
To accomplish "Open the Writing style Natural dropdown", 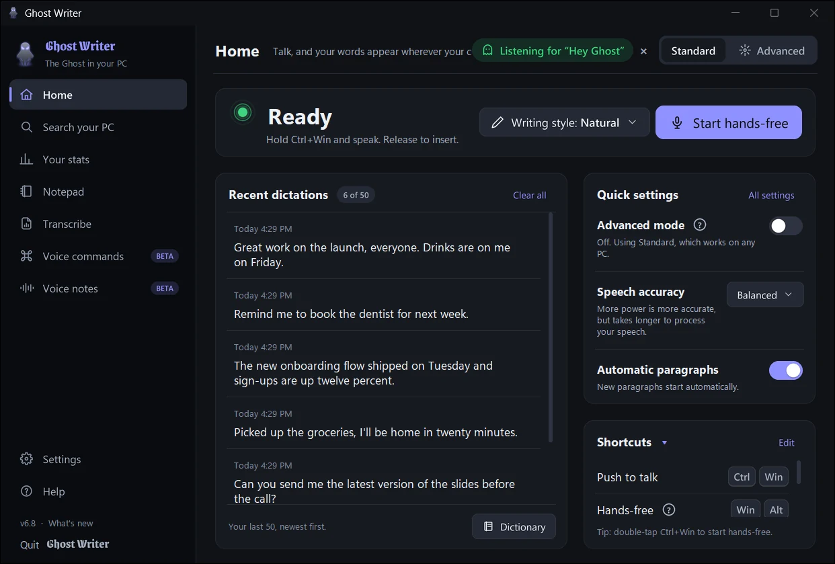I will point(564,122).
